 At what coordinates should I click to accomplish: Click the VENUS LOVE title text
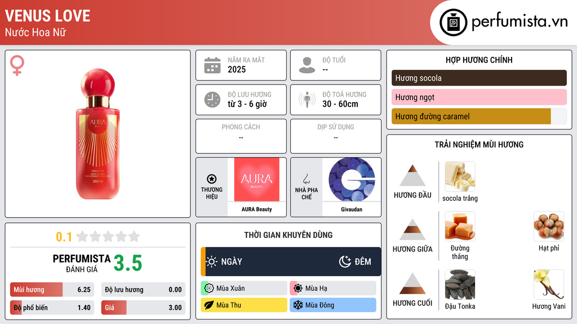(x=47, y=16)
